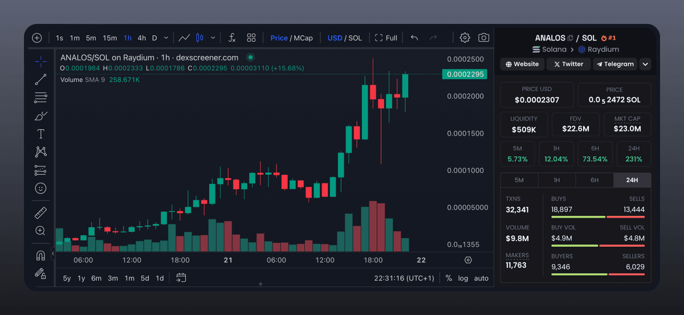Toggle lock all drawing tools
This screenshot has width=684, height=315.
click(40, 273)
